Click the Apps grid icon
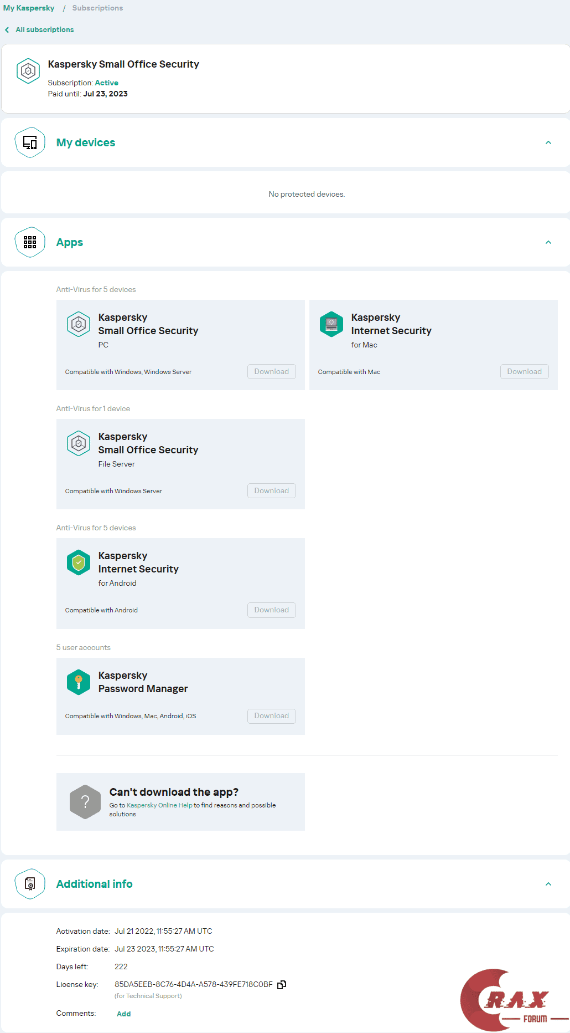570x1033 pixels. [x=30, y=242]
